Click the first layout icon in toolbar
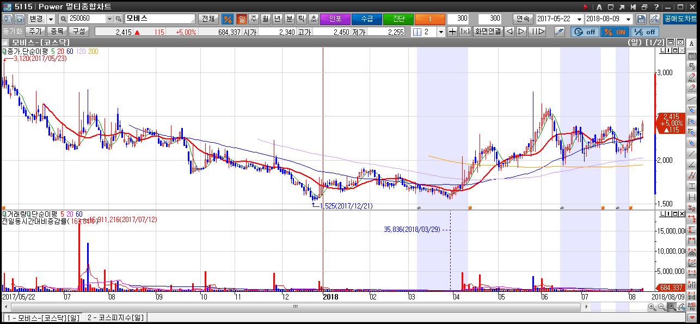 point(8,19)
